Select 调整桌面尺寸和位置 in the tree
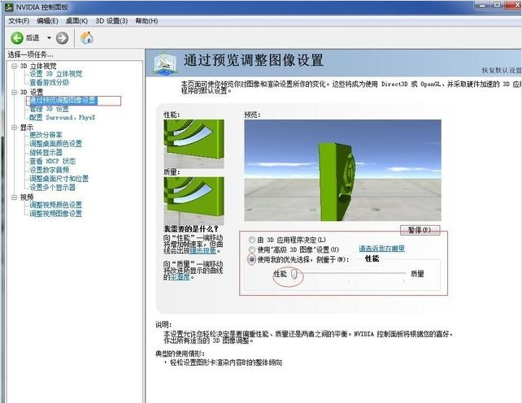 click(59, 179)
